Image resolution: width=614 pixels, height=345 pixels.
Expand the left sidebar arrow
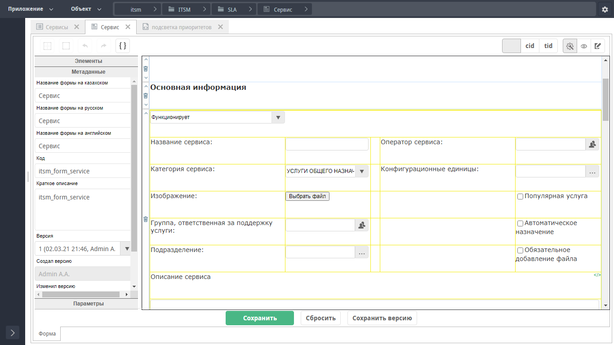point(13,332)
